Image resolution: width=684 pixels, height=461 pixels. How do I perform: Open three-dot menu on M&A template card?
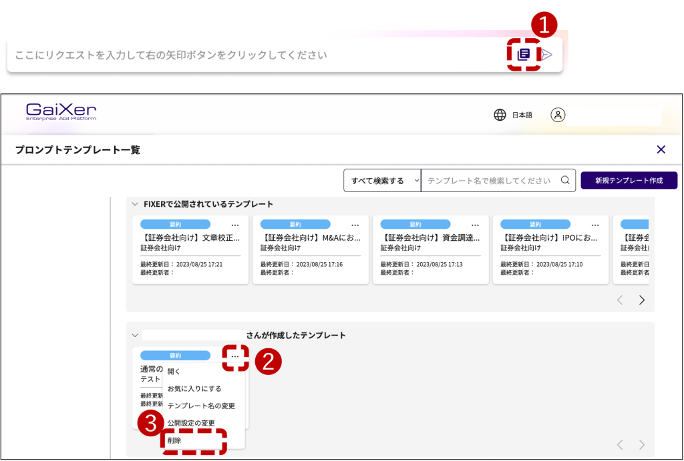(355, 225)
